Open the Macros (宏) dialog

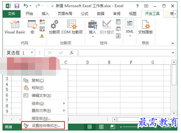32,27
